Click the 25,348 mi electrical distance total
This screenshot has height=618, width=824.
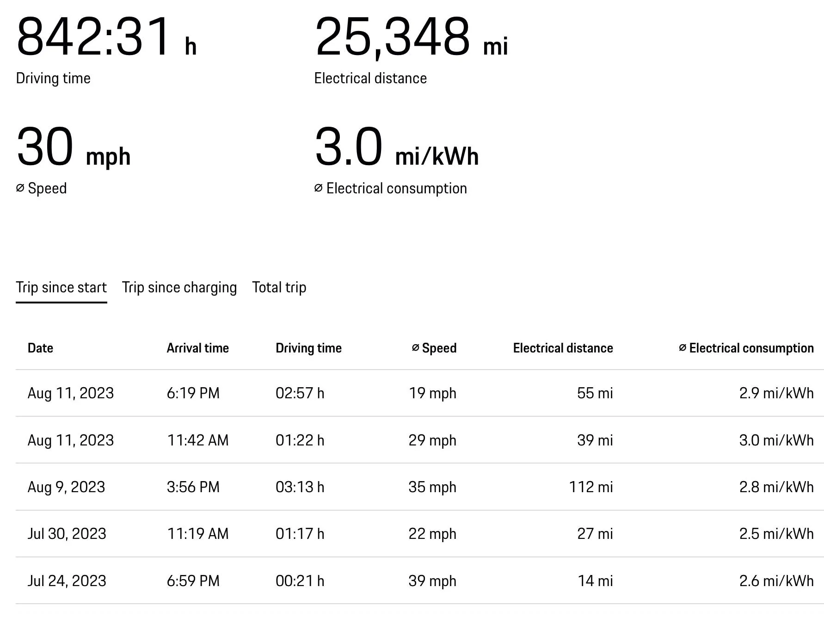[411, 37]
